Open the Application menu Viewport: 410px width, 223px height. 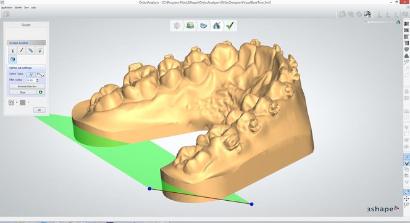[7, 7]
